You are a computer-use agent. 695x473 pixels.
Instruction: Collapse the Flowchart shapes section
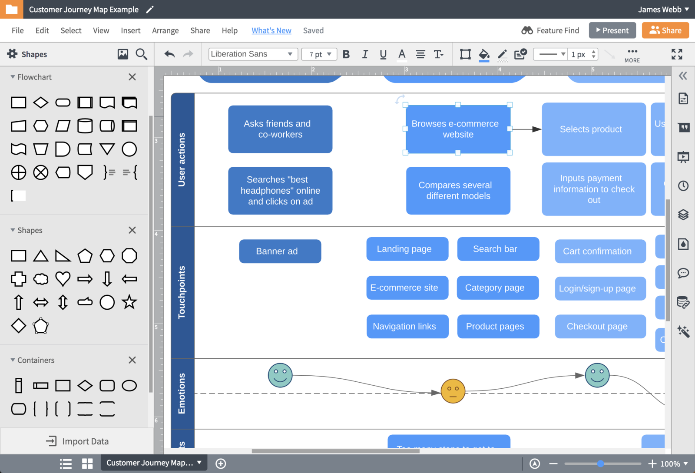click(13, 77)
